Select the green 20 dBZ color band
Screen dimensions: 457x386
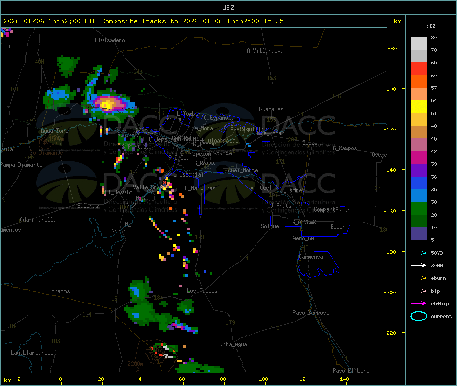(x=418, y=208)
